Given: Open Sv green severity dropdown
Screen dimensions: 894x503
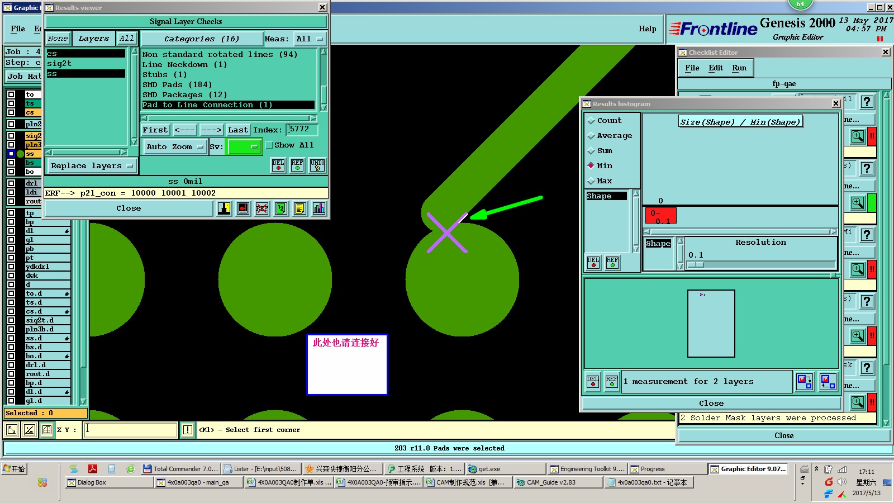Looking at the screenshot, I should [x=244, y=147].
